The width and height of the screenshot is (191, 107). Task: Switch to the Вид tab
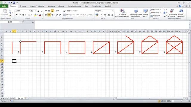[x=86, y=6]
